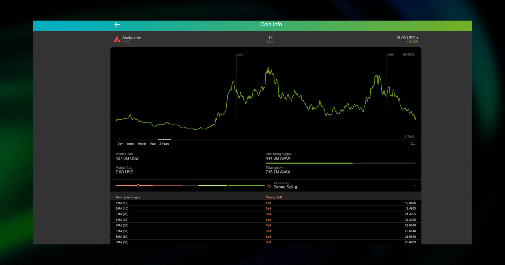505x265 pixels.
Task: Click the sentiment gauge slider handle
Action: 138,186
